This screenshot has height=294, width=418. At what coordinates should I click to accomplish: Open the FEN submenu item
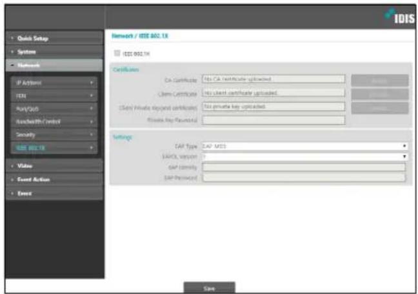click(x=54, y=96)
